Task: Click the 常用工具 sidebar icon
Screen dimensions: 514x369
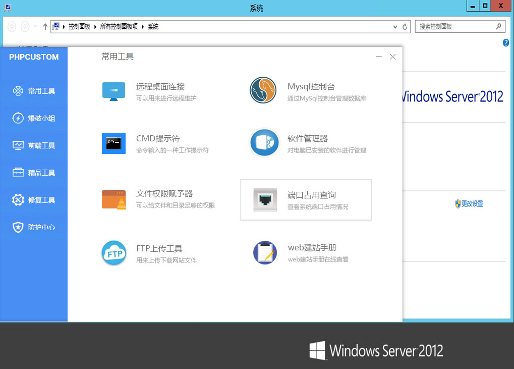Action: click(18, 90)
